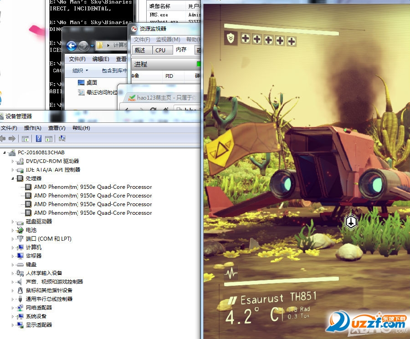Click the starship marker icon in game view
This screenshot has height=339, width=410.
click(351, 222)
